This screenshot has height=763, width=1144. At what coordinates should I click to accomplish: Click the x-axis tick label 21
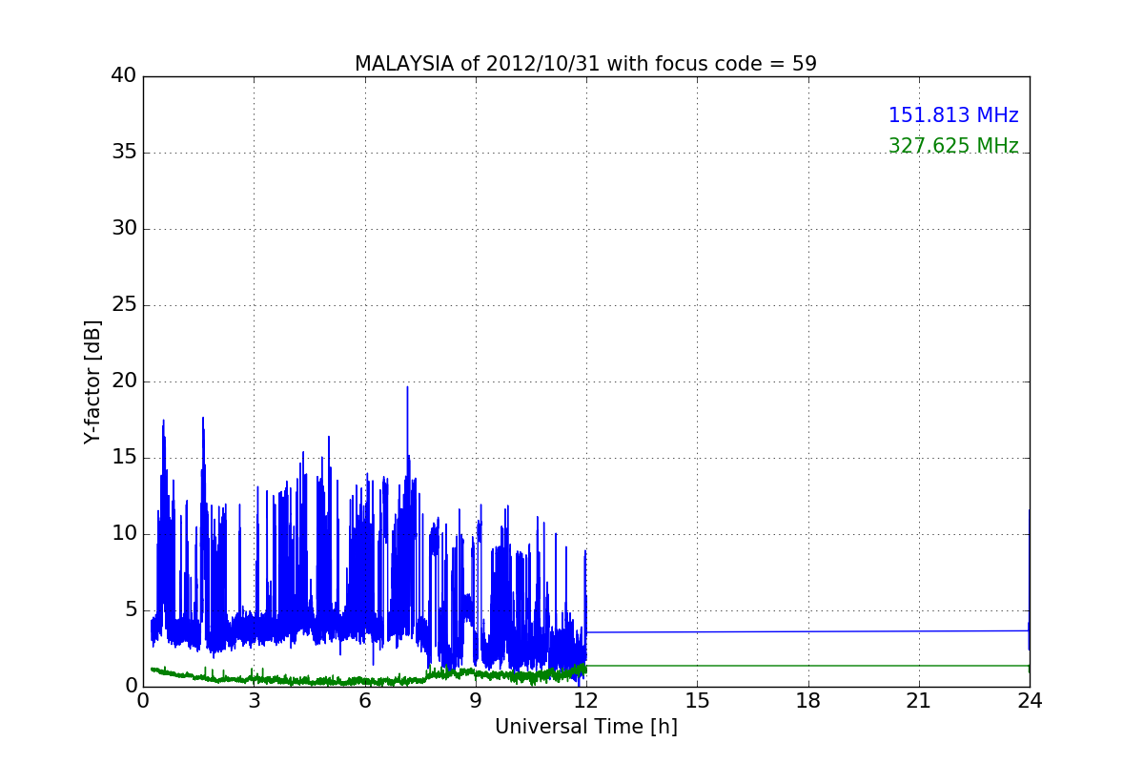[x=919, y=701]
